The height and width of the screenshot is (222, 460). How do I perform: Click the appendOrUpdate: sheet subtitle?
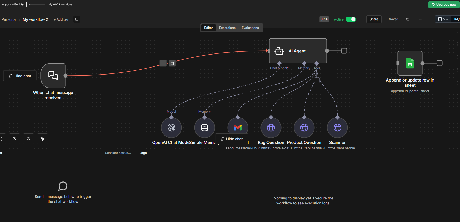pos(410,91)
